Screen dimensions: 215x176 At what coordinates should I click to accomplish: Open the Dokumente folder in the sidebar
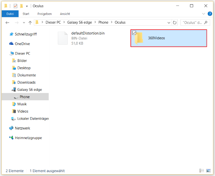24,75
